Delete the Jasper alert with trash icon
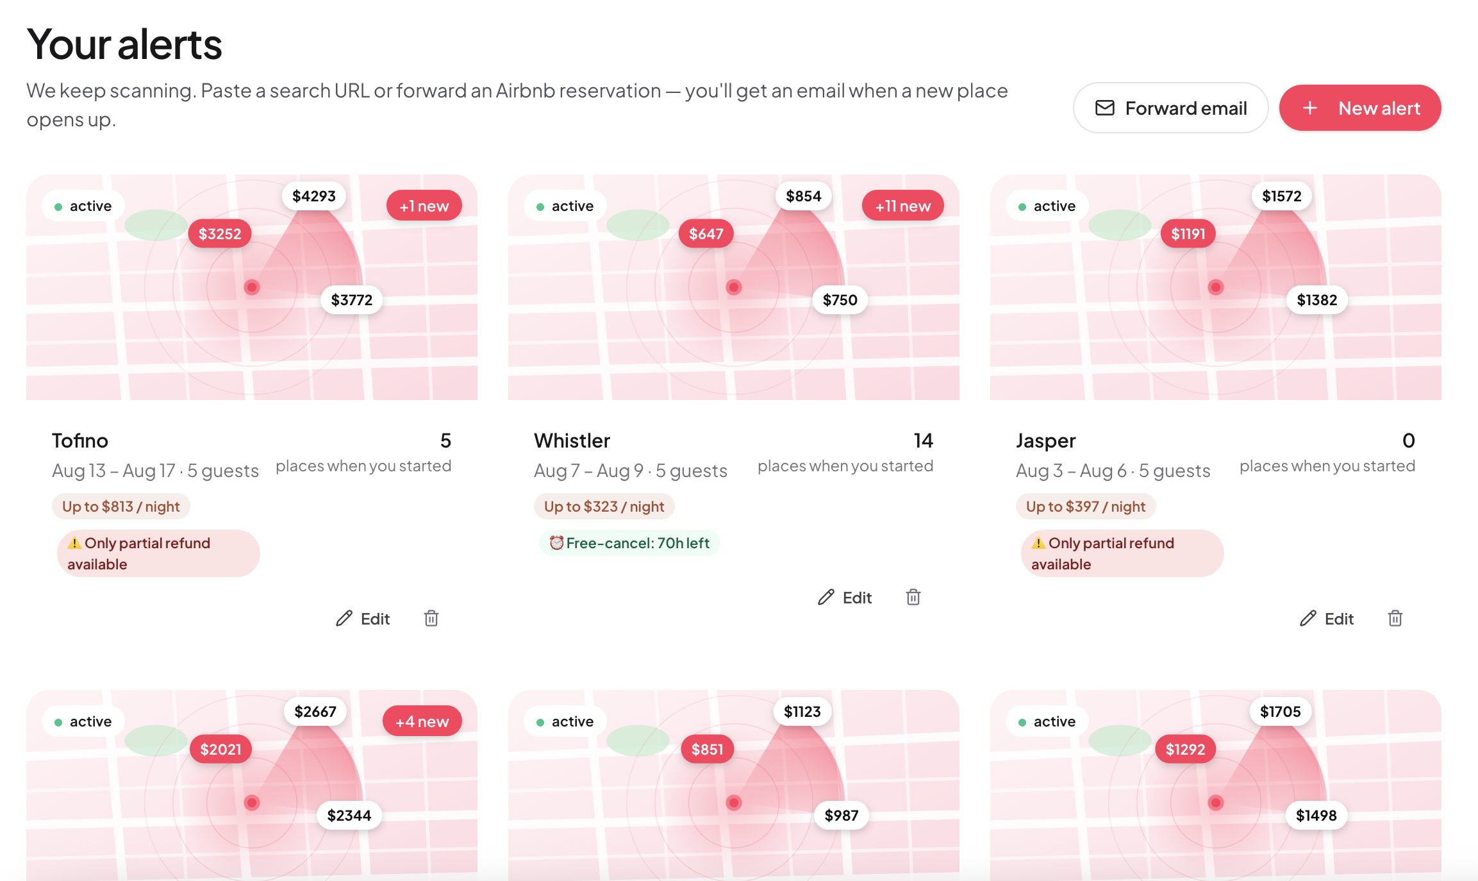 click(1395, 618)
